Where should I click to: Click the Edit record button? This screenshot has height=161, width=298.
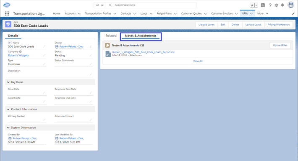point(223,25)
